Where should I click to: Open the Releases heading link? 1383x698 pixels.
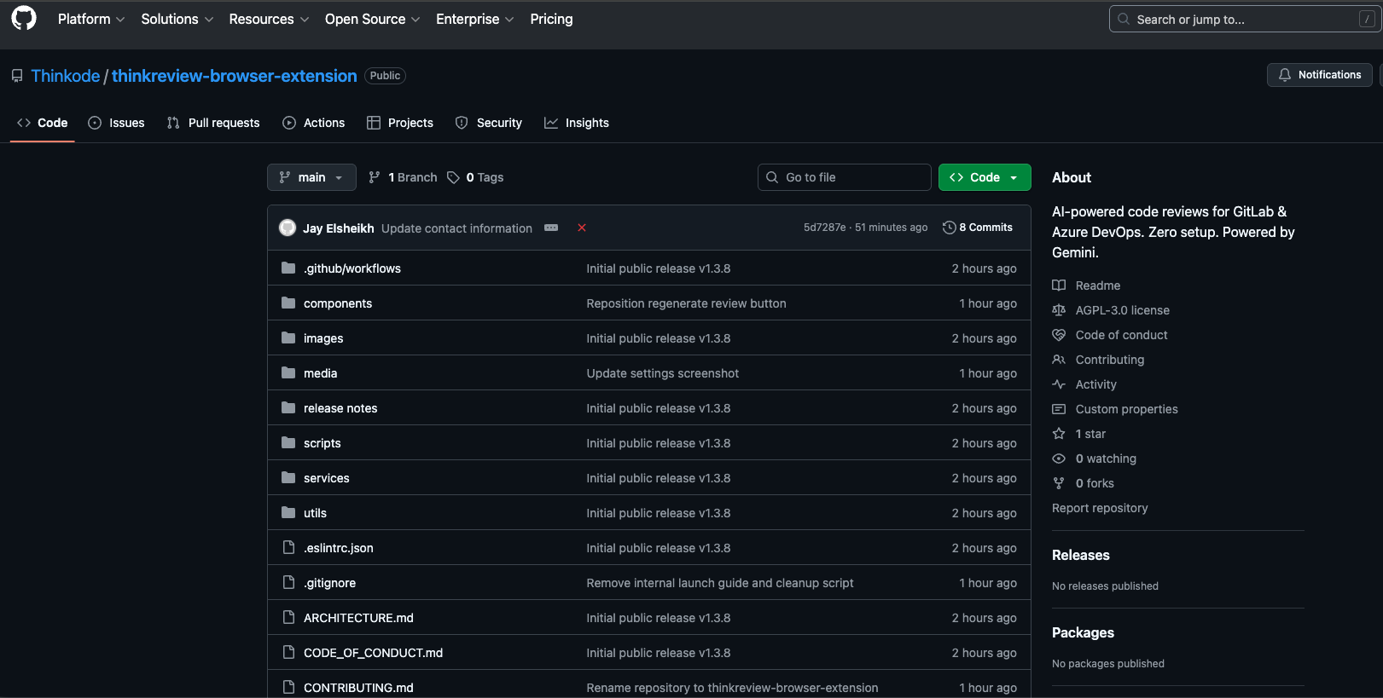[1081, 555]
